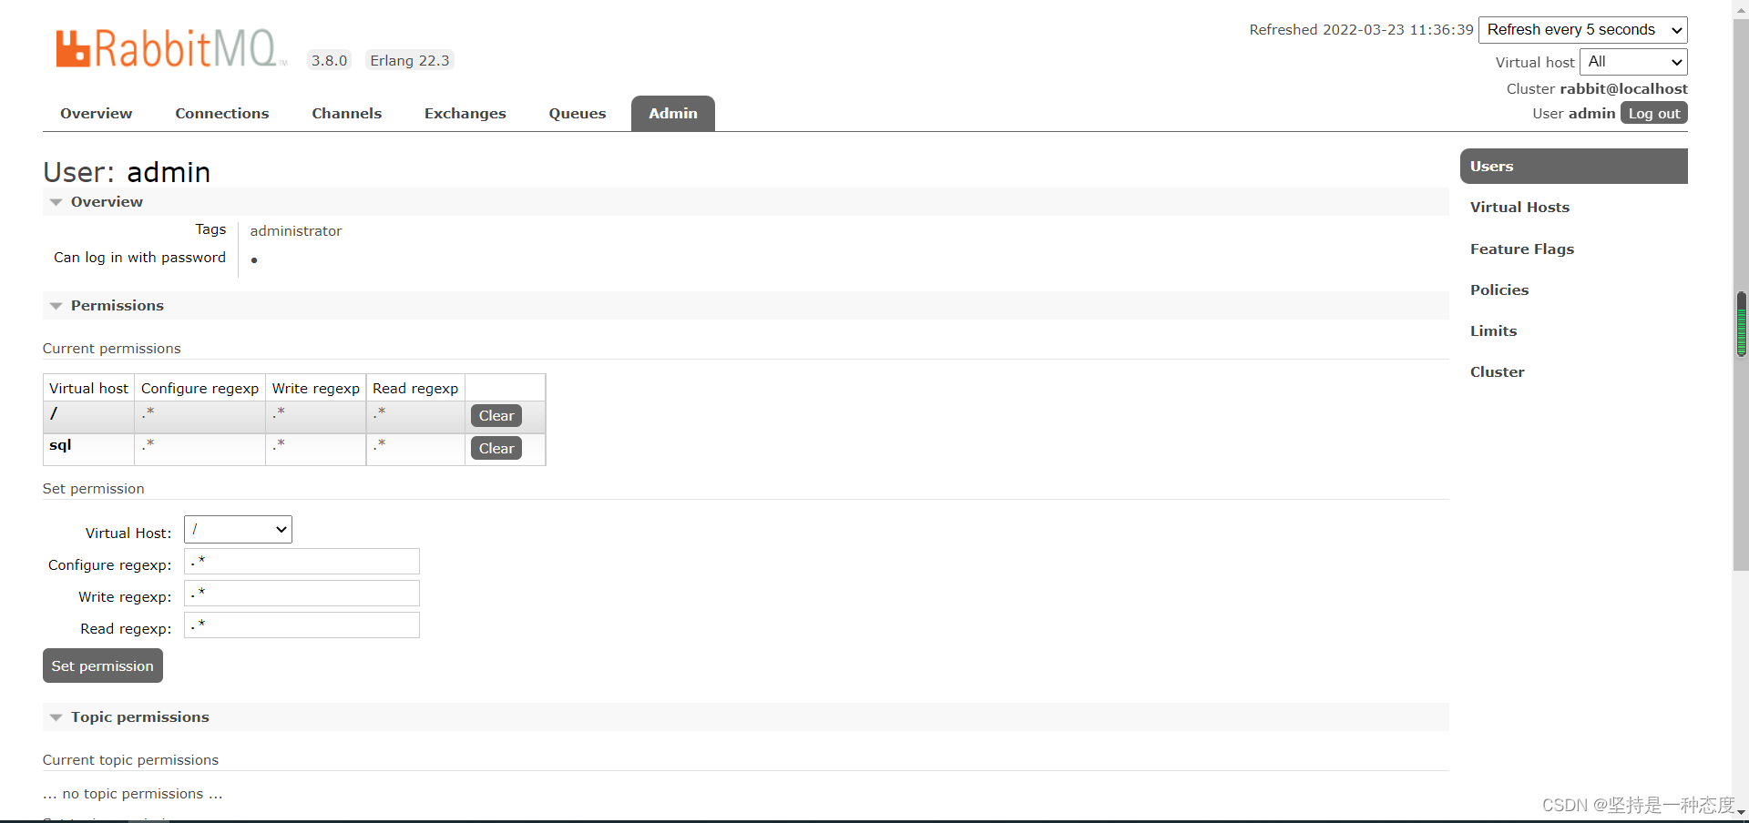Click the Set permission button
Image resolution: width=1749 pixels, height=823 pixels.
(102, 665)
